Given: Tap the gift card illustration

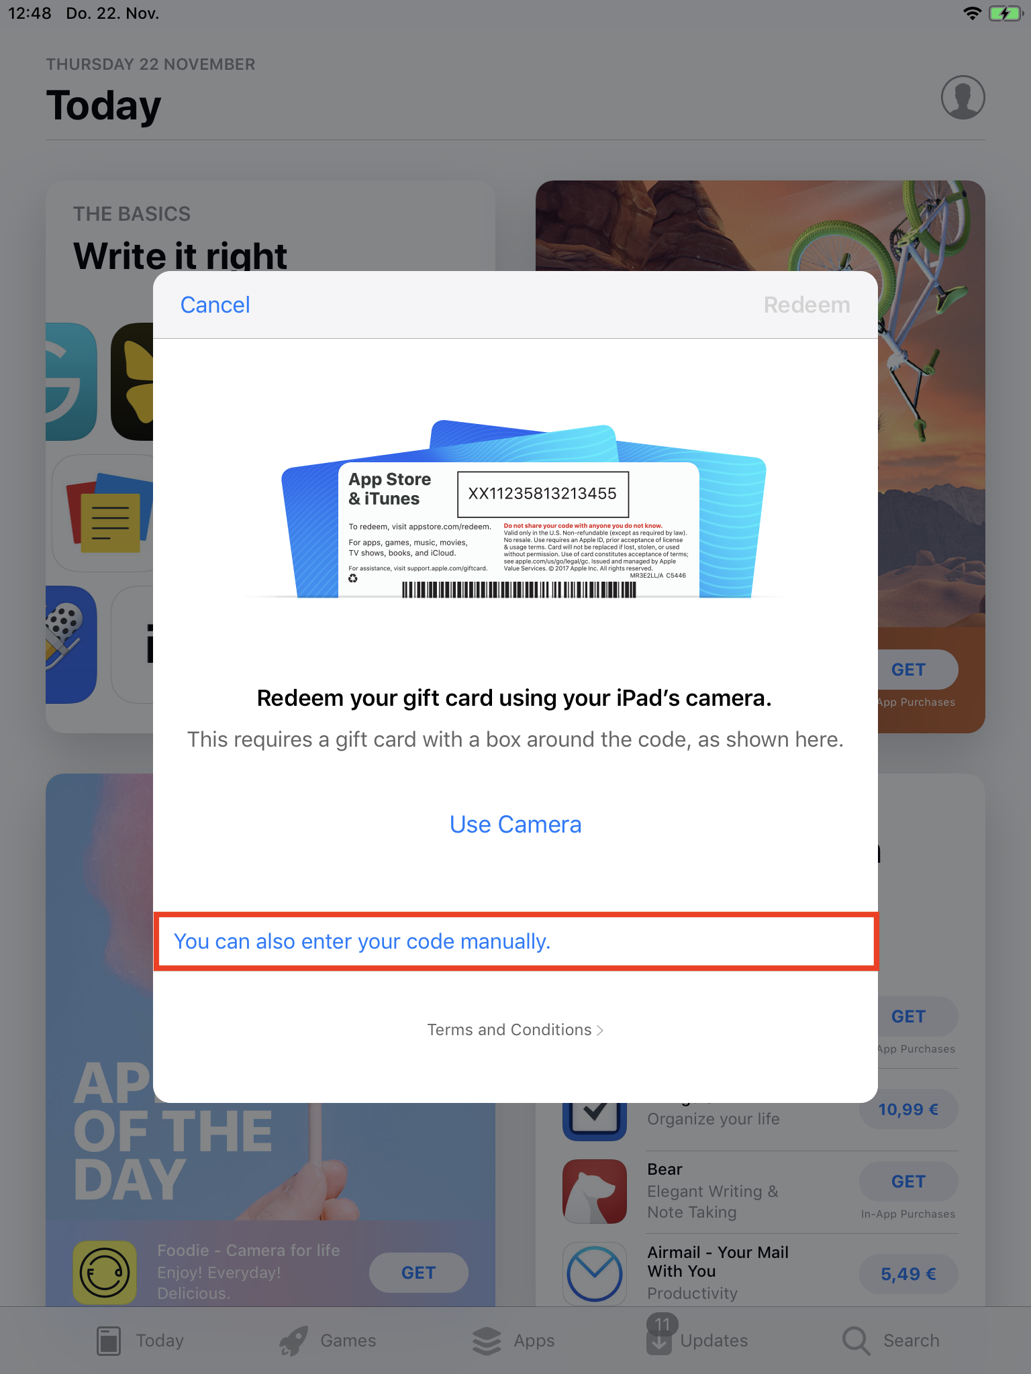Looking at the screenshot, I should tap(524, 509).
